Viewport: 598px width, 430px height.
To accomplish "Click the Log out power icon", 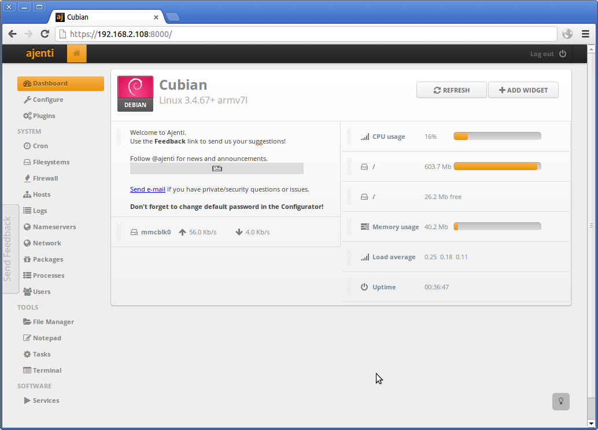I will tap(563, 54).
